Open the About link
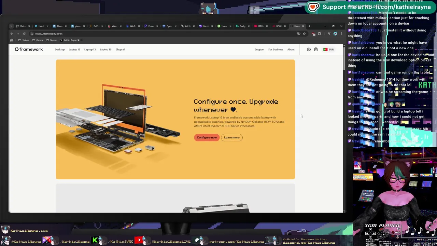 [291, 50]
